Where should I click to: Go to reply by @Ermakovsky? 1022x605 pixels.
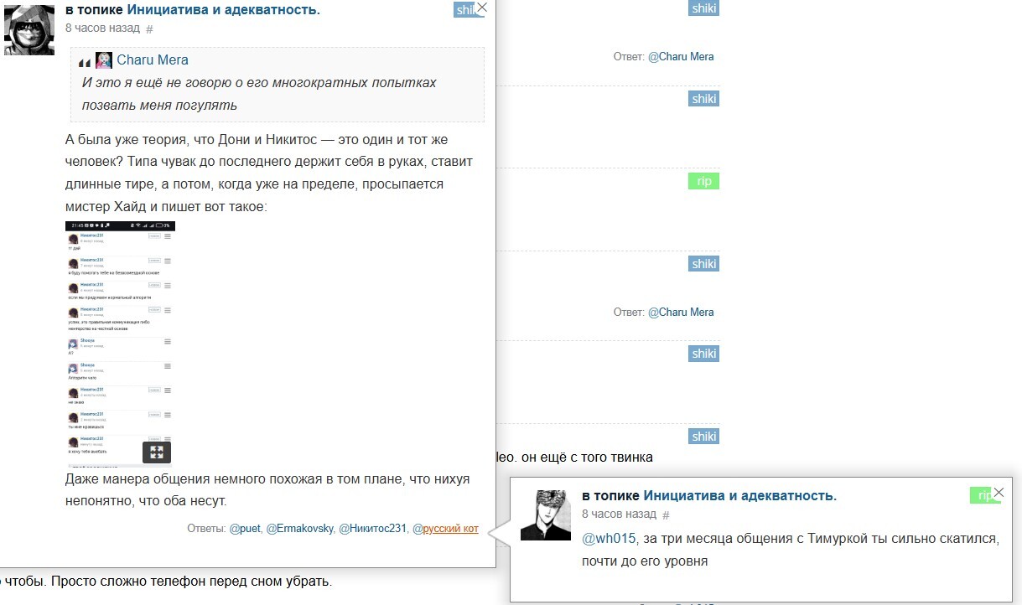(299, 529)
